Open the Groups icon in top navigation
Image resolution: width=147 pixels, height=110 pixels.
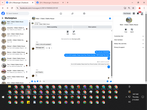[x=84, y=13]
